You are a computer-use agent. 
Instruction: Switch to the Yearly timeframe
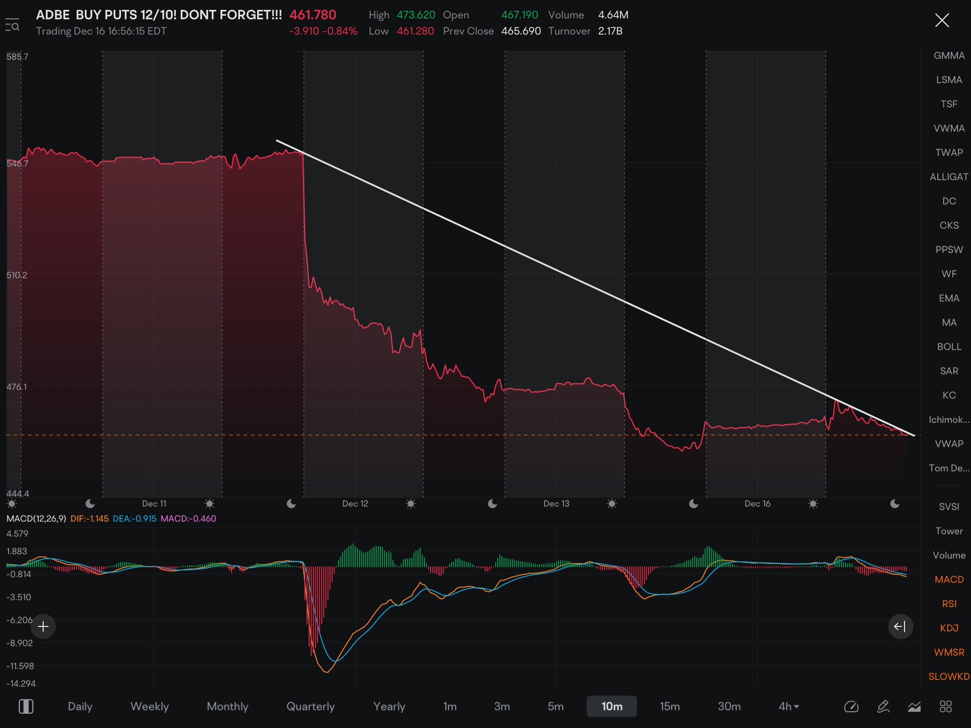pos(389,706)
